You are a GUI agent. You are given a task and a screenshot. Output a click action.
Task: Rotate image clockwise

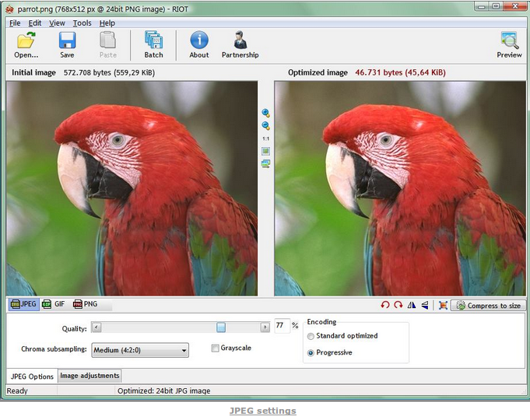point(398,305)
